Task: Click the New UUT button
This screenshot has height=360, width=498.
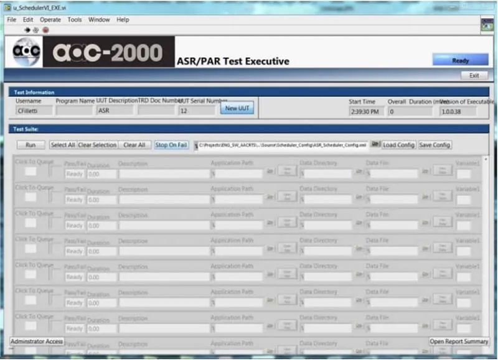Action: pyautogui.click(x=237, y=108)
